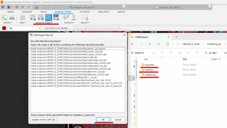Open the 新規作成 menu in Explorer
The image size is (227, 128).
138,53
